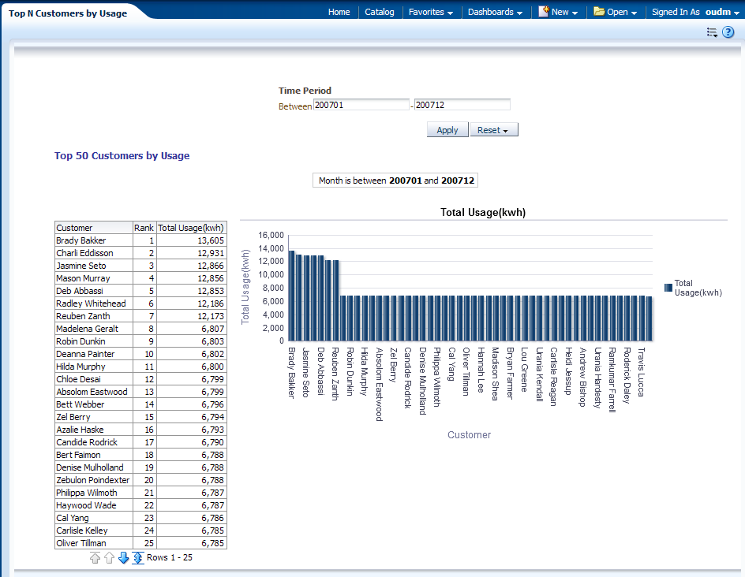Click the Cal Yang chart axis label
Screen dimensions: 745x577
452,364
